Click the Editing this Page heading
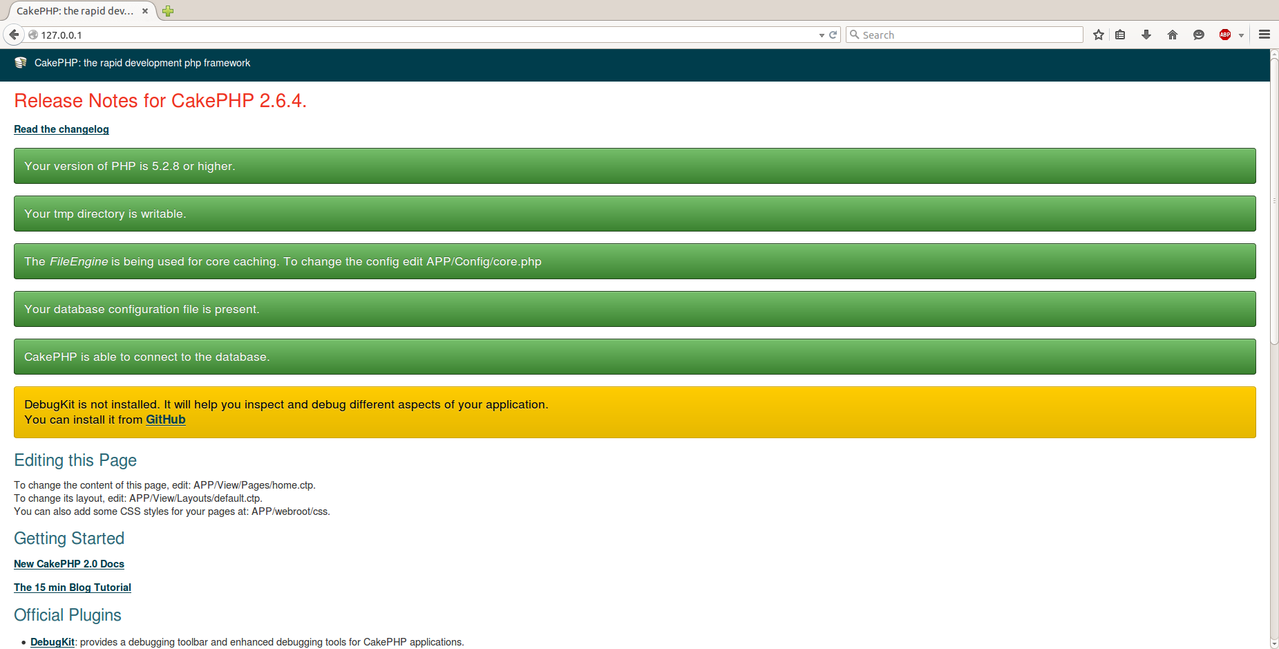The height and width of the screenshot is (649, 1279). pyautogui.click(x=75, y=460)
